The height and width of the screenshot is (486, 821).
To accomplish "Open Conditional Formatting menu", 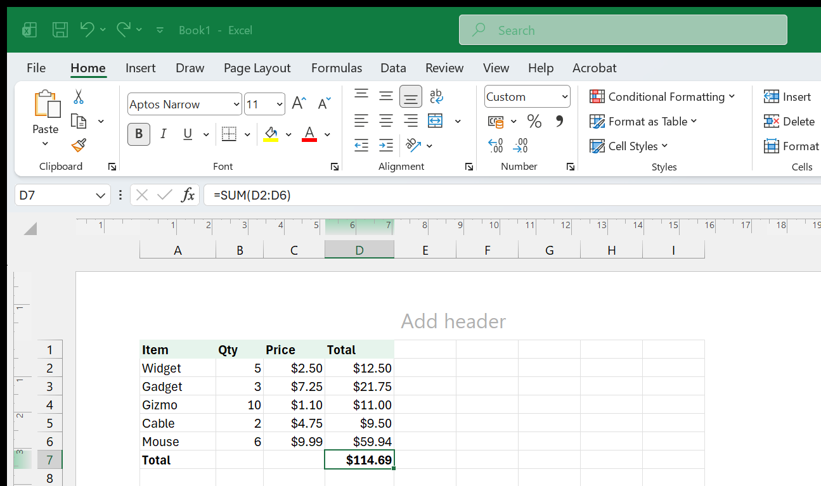I will point(663,96).
